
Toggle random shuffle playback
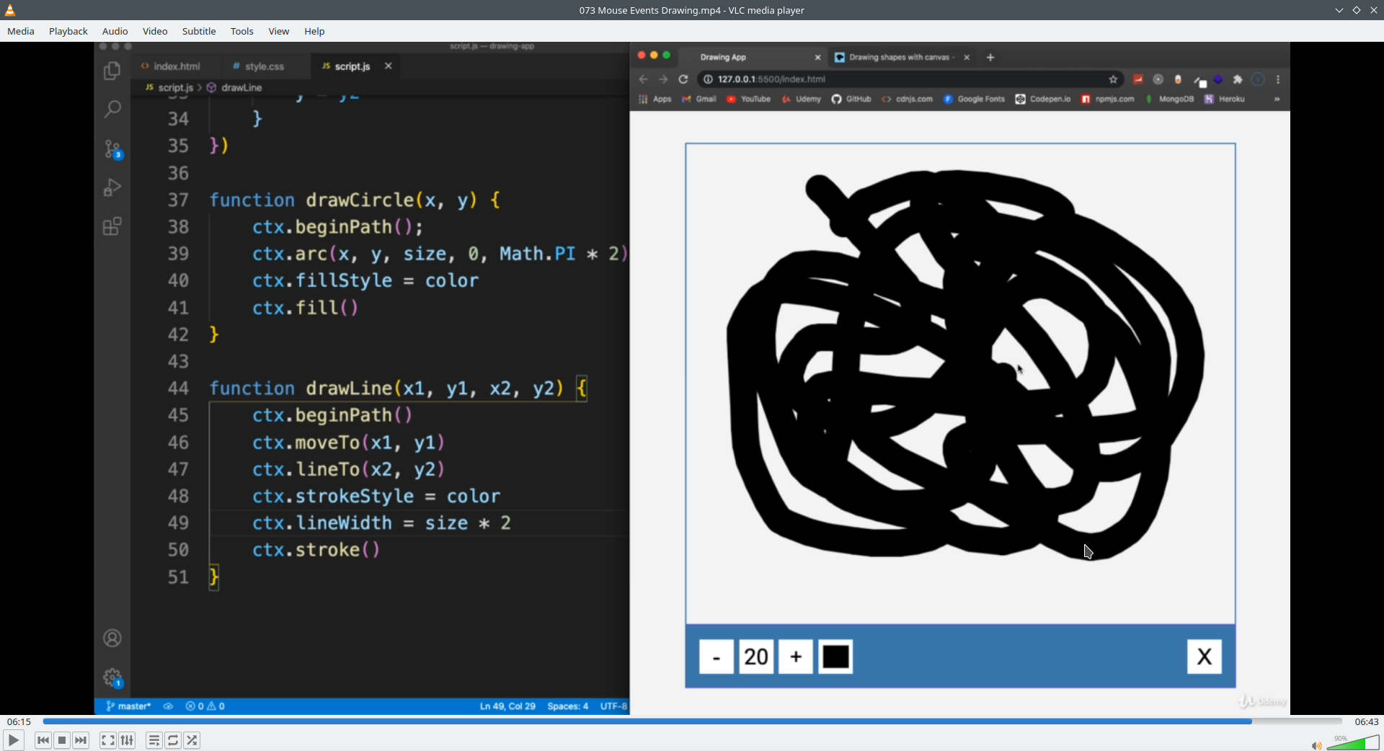coord(192,740)
